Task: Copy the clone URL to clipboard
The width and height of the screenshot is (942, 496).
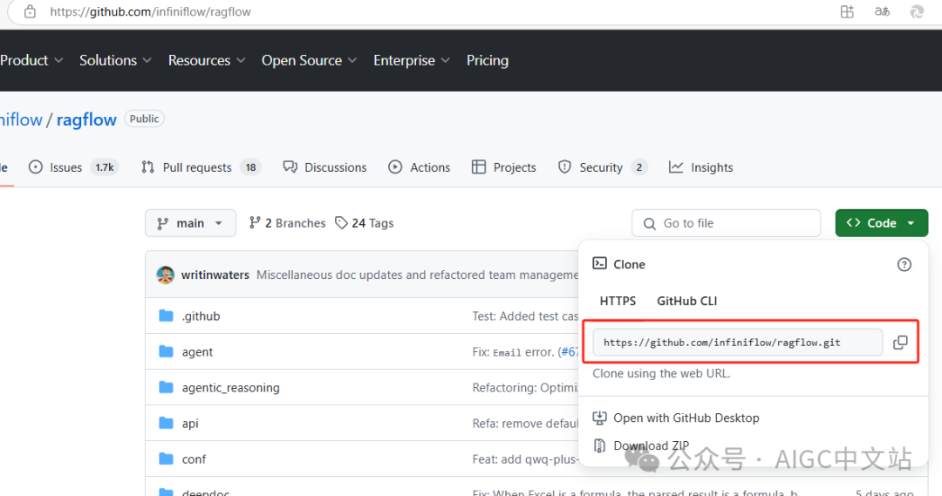Action: (x=900, y=343)
